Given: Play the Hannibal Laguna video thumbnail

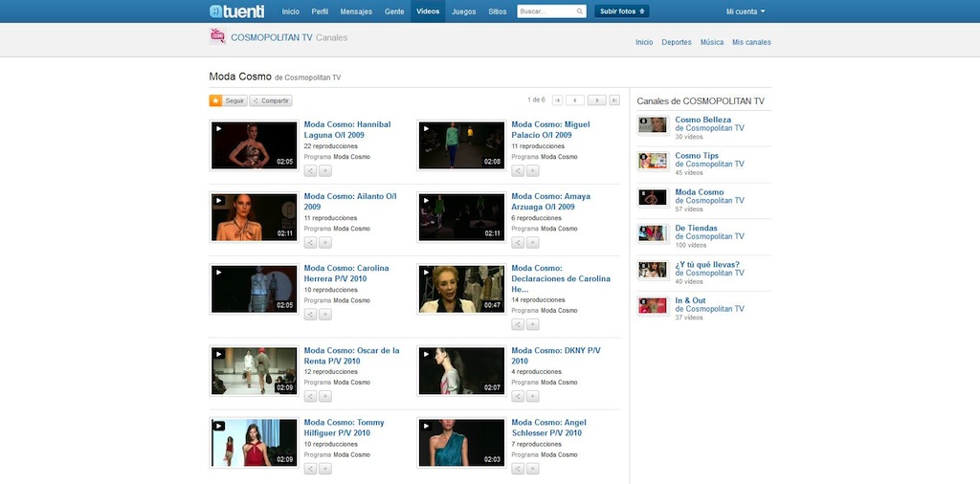Looking at the screenshot, I should pyautogui.click(x=254, y=145).
